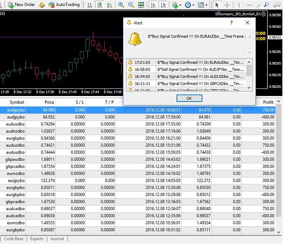Click the periods clock icon
Screen dimensions: 283x244
[188, 5]
